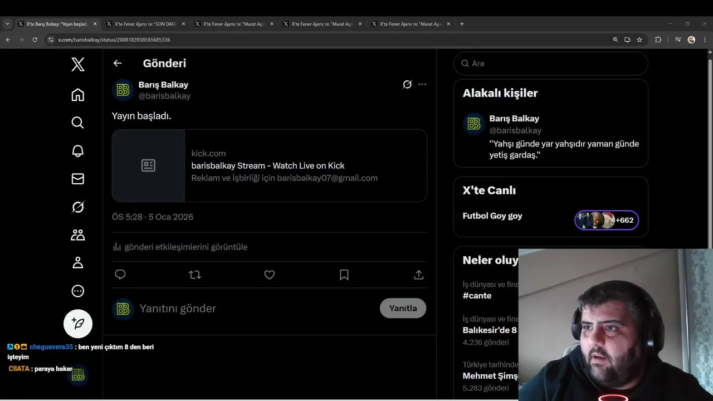Screen dimensions: 713x401
Task: Click browser zoom magnifier icon
Action: 616,40
